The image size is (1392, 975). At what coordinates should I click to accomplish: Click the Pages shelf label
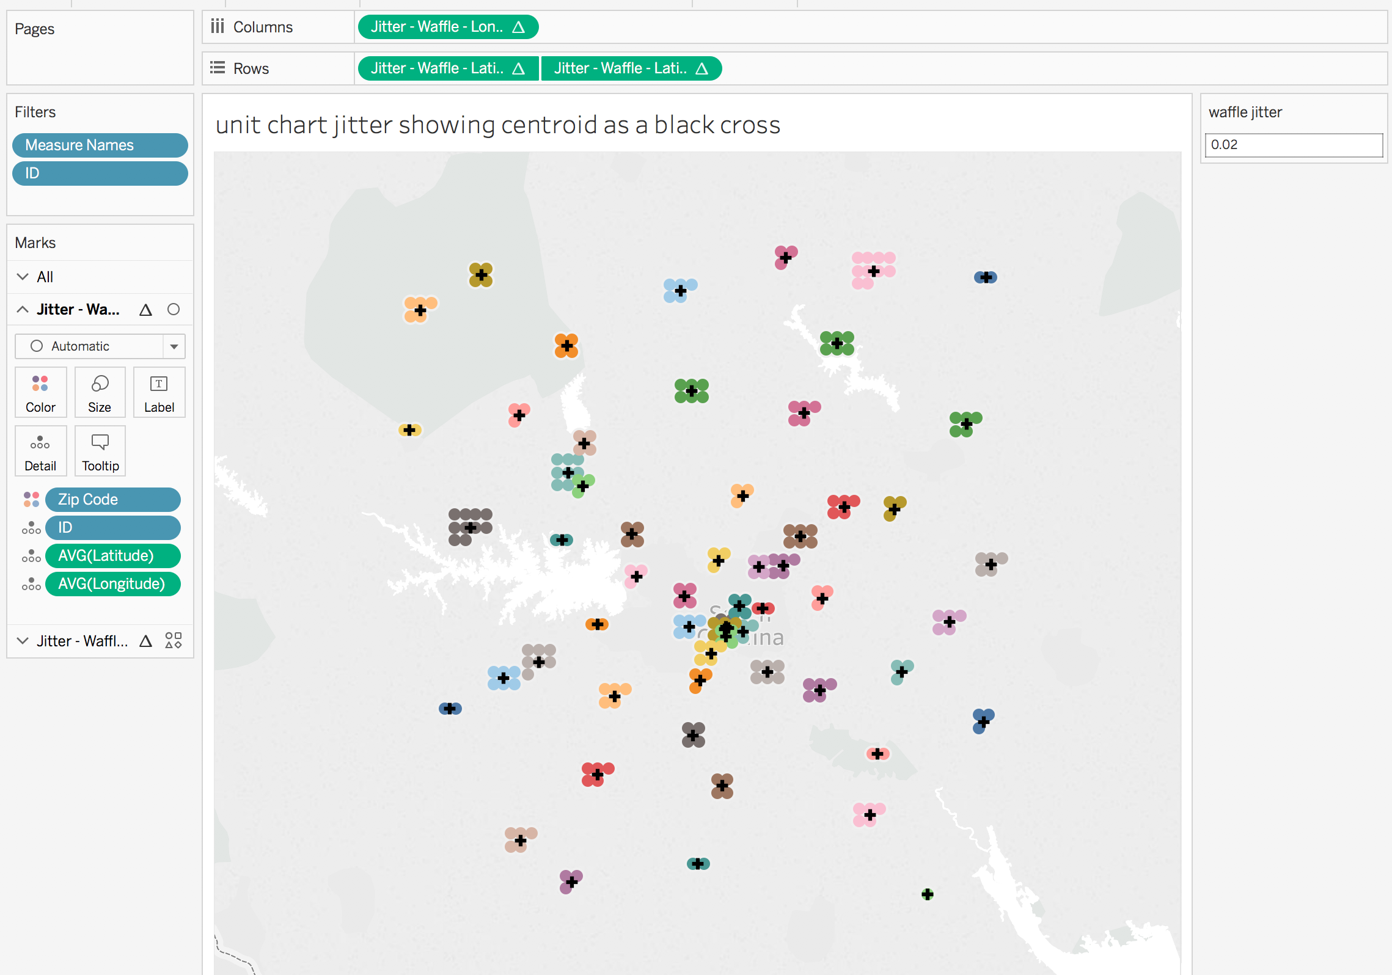tap(35, 29)
